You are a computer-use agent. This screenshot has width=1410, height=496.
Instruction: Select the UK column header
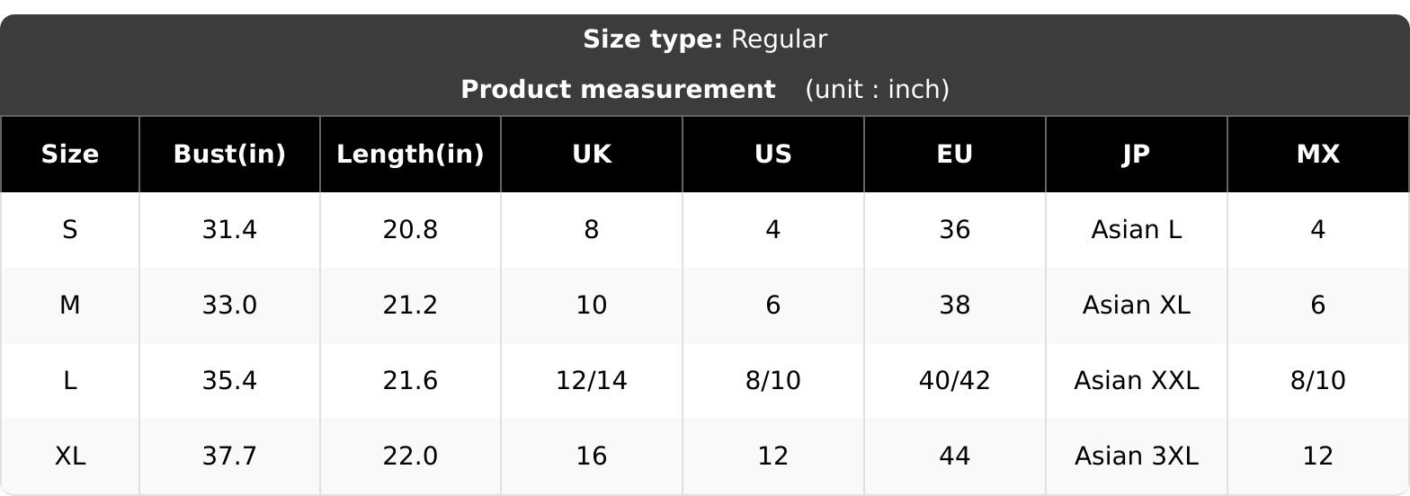592,155
